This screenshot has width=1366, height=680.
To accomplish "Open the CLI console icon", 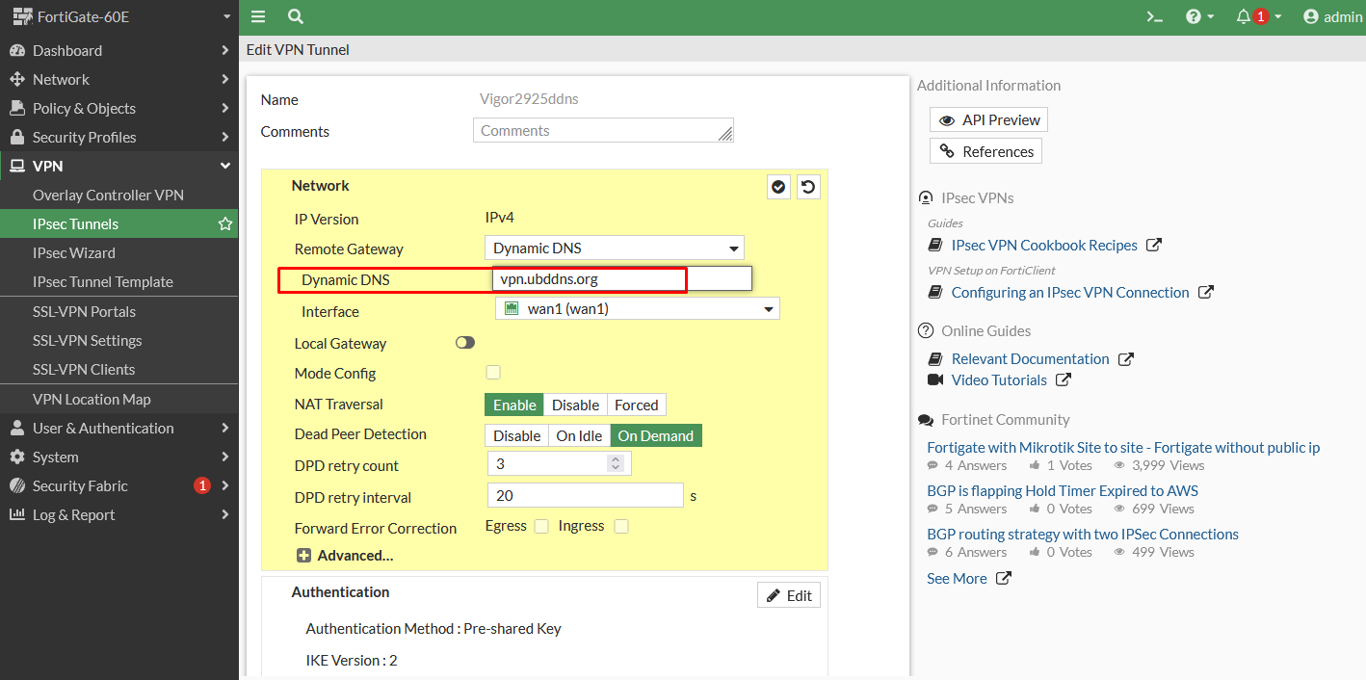I will 1153,16.
